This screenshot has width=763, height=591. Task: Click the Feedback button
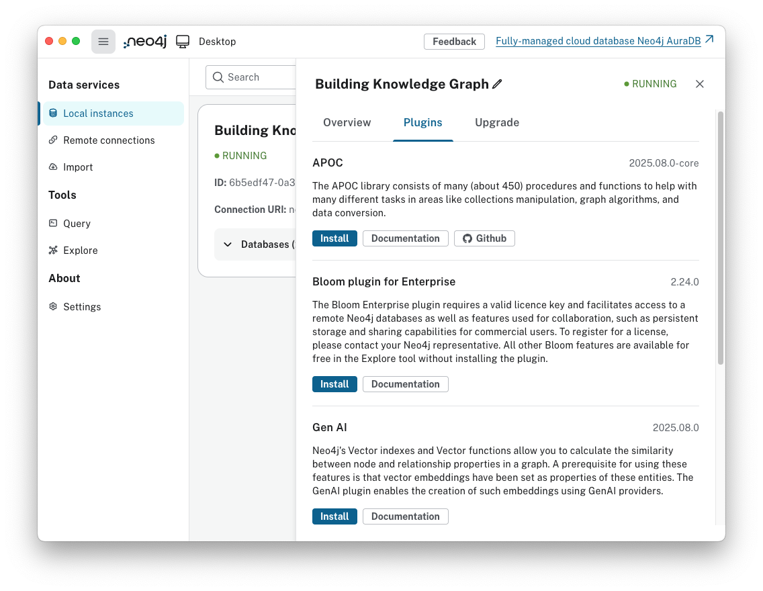tap(454, 42)
